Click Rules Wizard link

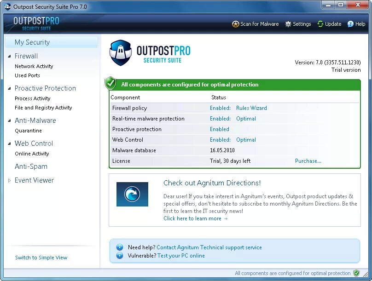coord(251,108)
